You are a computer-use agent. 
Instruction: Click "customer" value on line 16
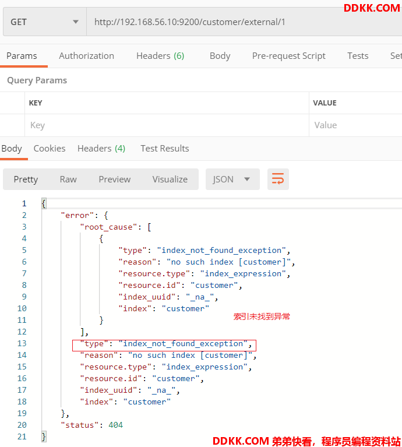(x=176, y=379)
